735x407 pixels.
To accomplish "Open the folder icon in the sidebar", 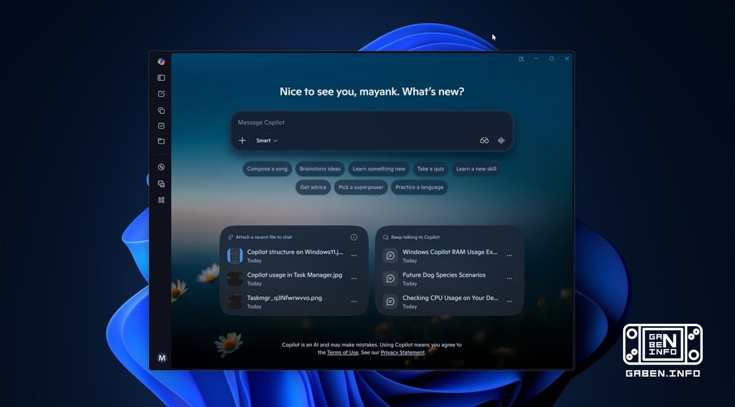I will [161, 141].
